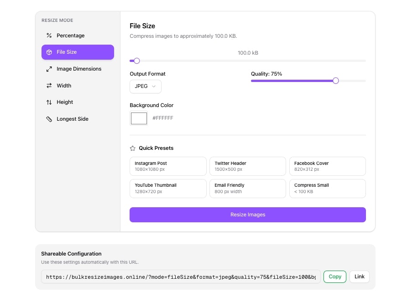Apply the Instagram Post preset
Screen dimensions: 402x302
(168, 166)
